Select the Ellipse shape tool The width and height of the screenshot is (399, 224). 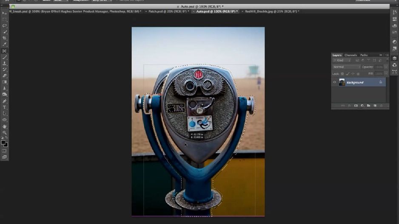click(x=4, y=120)
